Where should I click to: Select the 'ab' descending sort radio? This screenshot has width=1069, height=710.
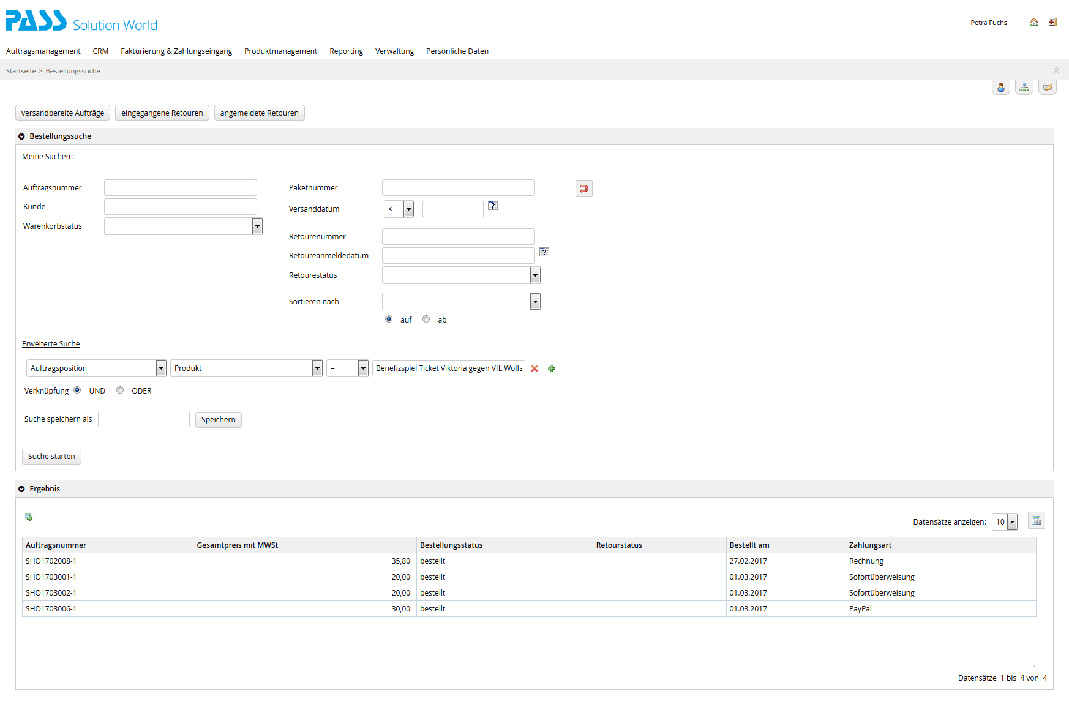point(426,319)
